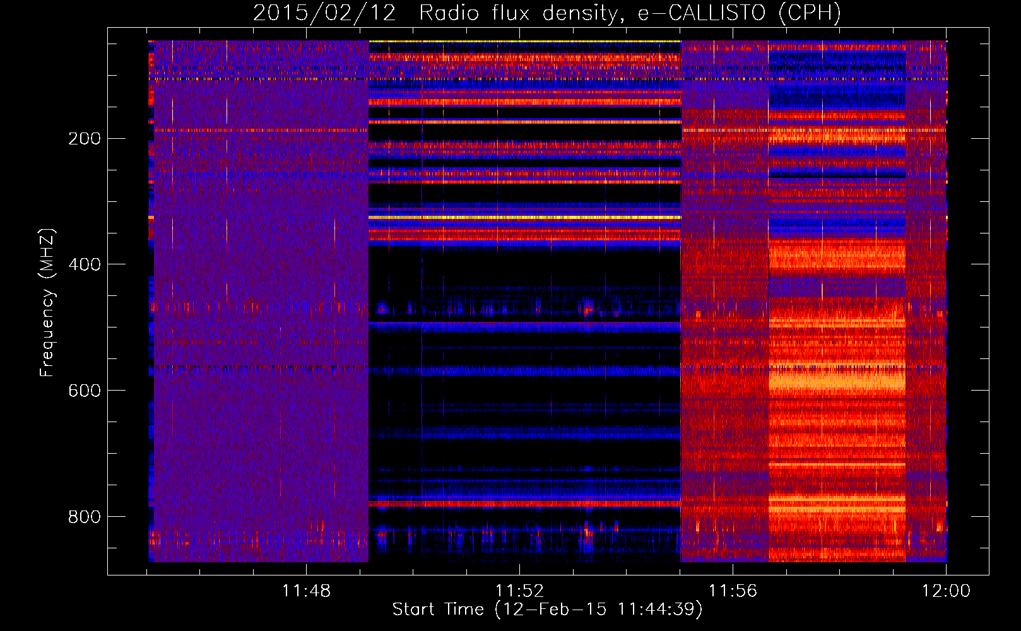
Task: Click the 11:48 time tick label
Action: pyautogui.click(x=306, y=591)
